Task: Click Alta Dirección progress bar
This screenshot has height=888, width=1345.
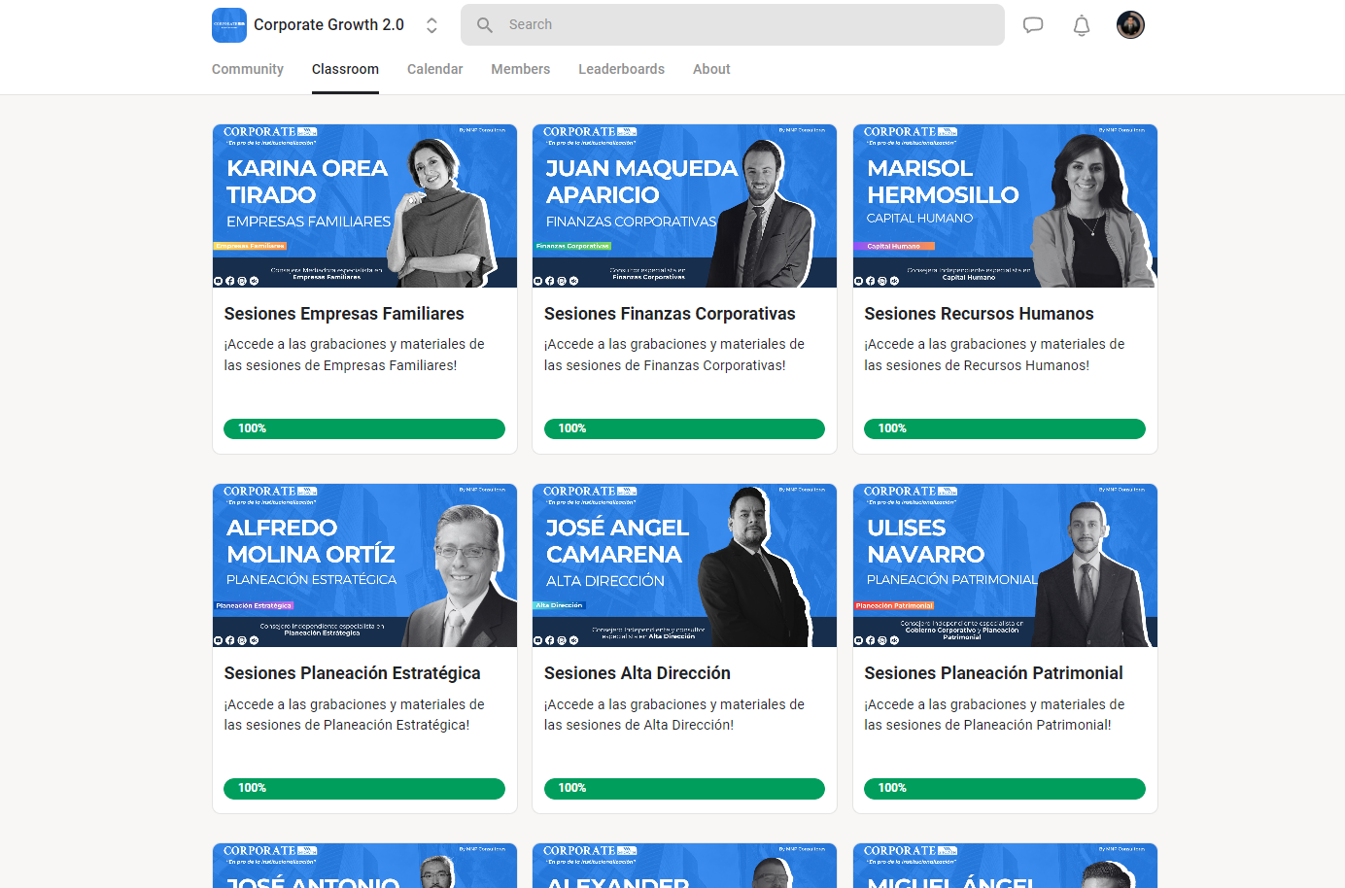Action: click(x=684, y=788)
